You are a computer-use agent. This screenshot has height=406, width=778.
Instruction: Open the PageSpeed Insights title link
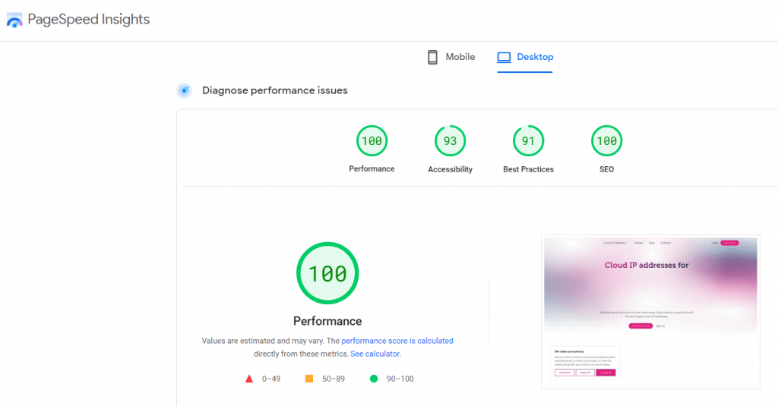tap(88, 19)
